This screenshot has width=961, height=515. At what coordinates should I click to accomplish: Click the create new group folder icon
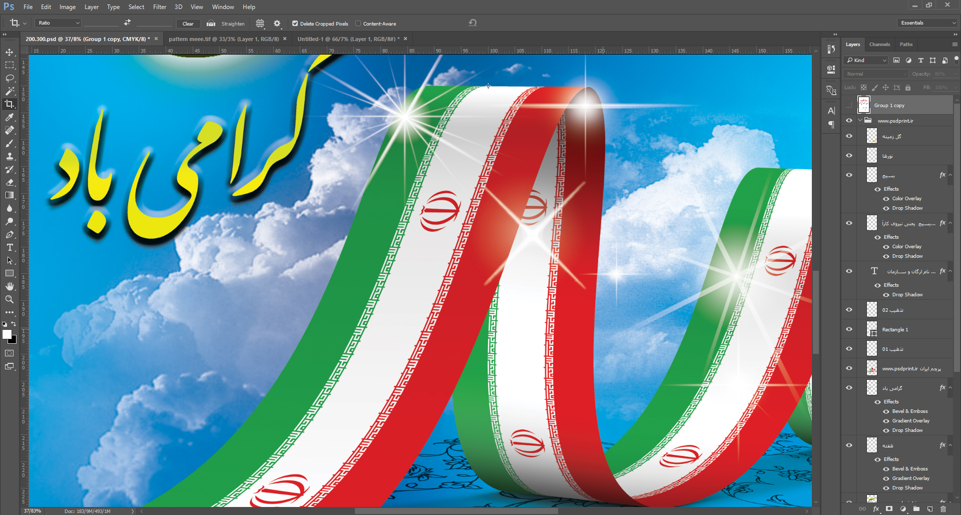tap(916, 509)
